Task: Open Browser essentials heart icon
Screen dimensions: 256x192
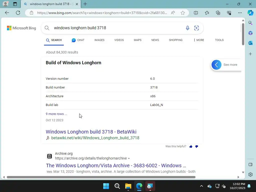Action: pos(229,13)
